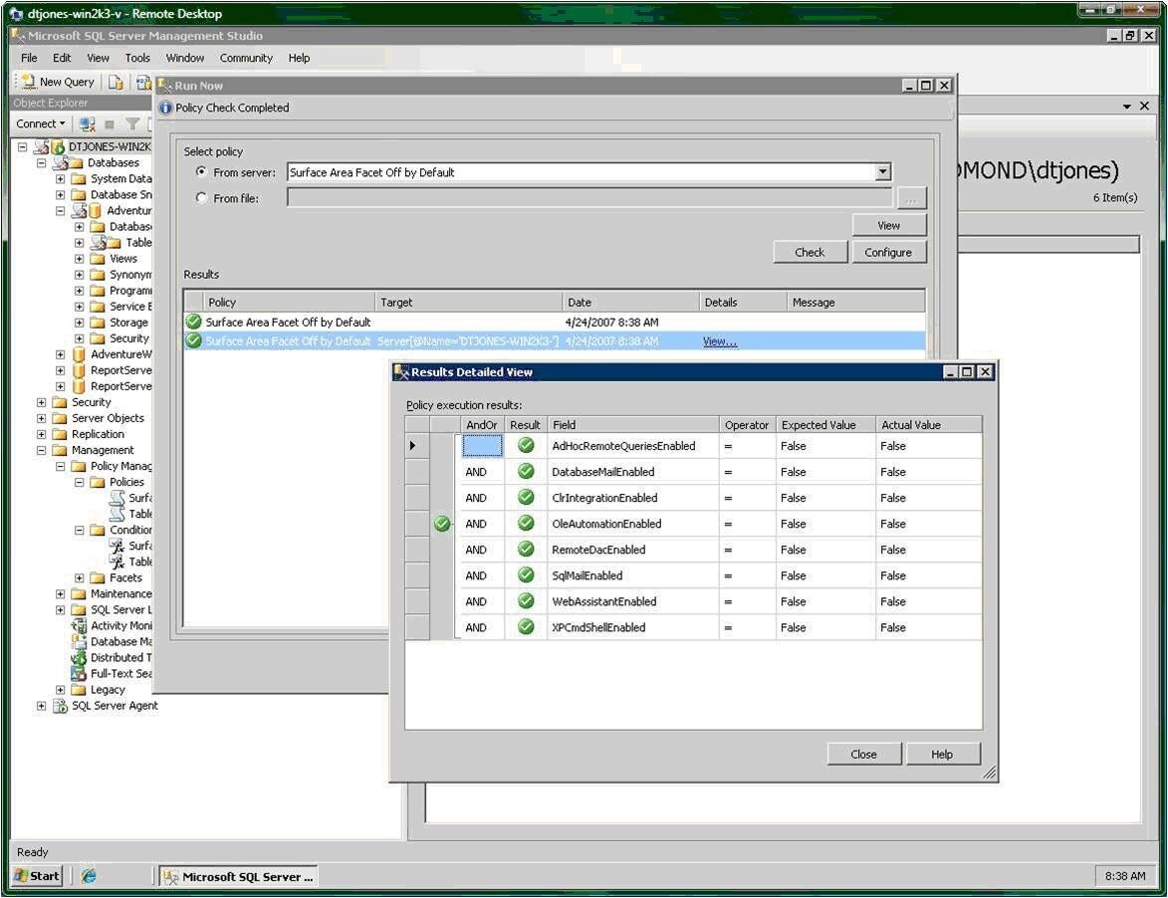The width and height of the screenshot is (1168, 898).
Task: Click the Configure button
Action: click(x=887, y=252)
